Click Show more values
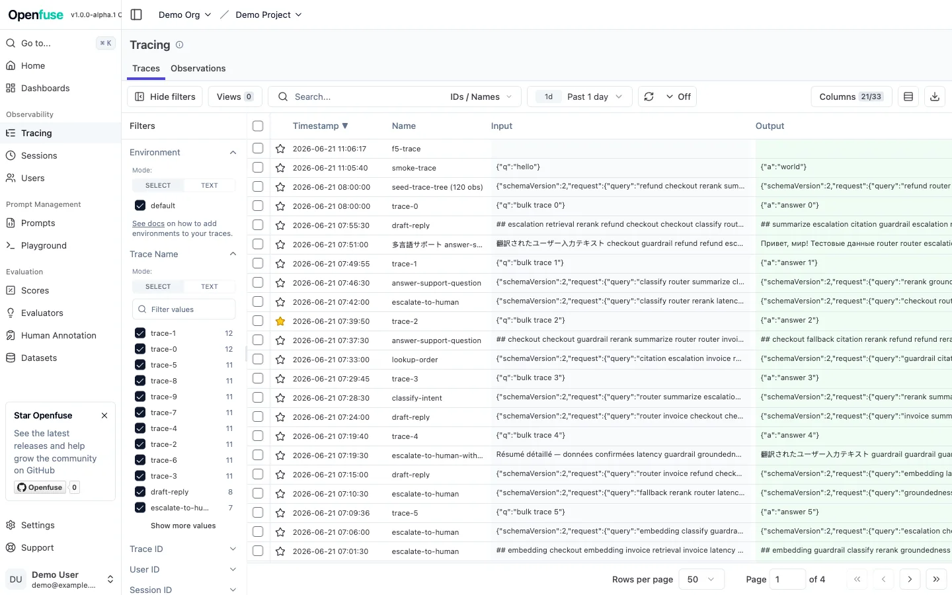952x595 pixels. click(x=183, y=526)
